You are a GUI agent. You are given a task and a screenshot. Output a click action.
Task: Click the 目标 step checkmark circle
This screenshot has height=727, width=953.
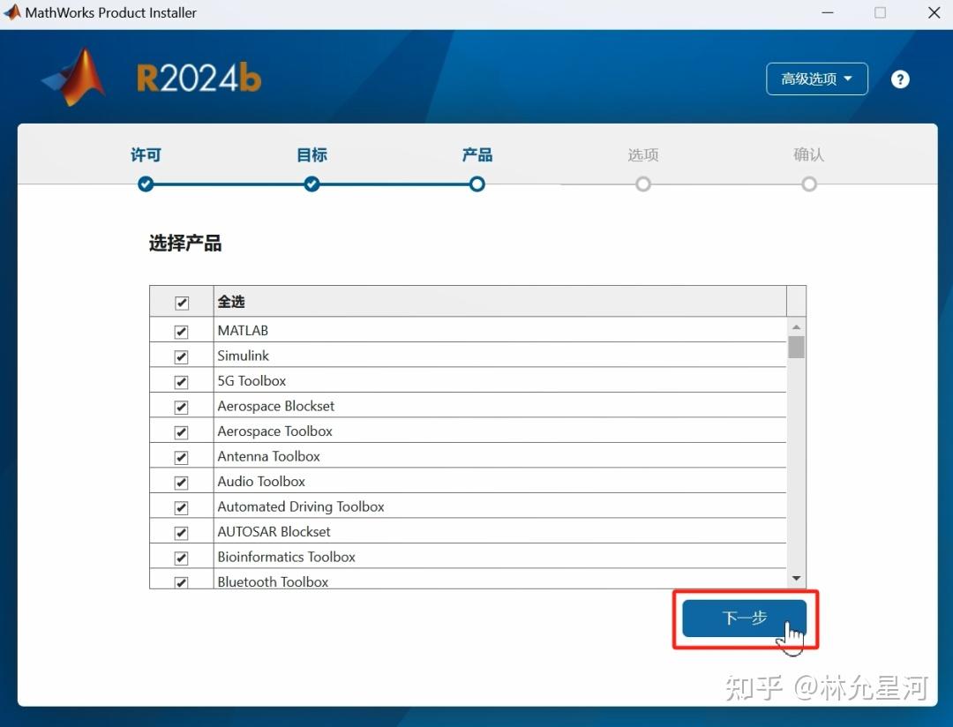coord(311,184)
